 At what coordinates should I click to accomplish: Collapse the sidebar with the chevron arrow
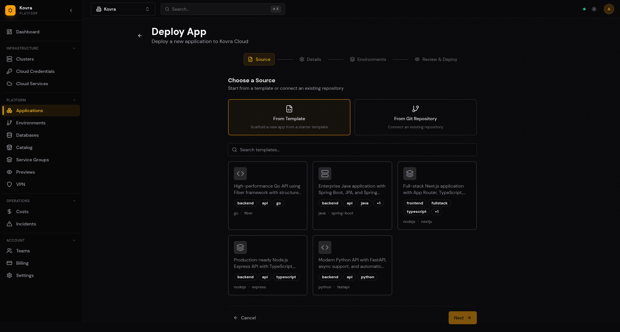71,10
